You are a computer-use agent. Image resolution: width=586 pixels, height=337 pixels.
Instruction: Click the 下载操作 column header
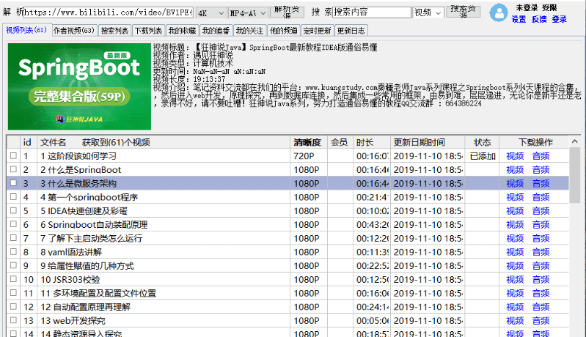pos(535,142)
